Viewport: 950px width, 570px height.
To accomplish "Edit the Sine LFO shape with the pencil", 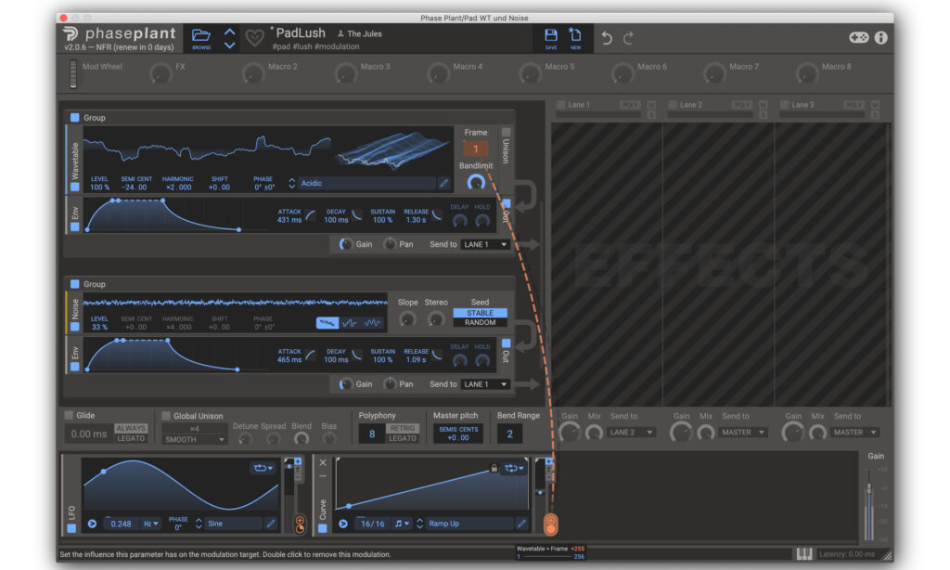I will tap(271, 524).
